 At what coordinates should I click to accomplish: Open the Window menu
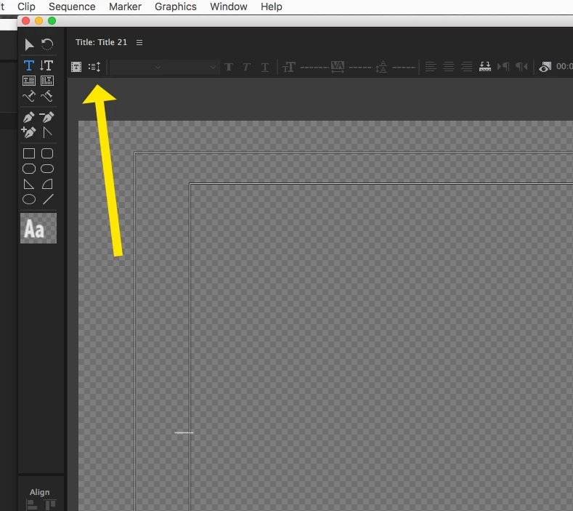tap(229, 7)
